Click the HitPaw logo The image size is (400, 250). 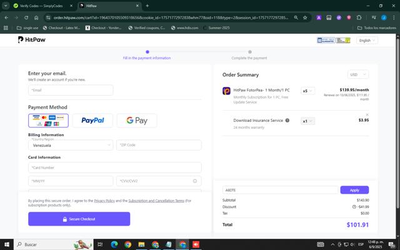(x=32, y=40)
